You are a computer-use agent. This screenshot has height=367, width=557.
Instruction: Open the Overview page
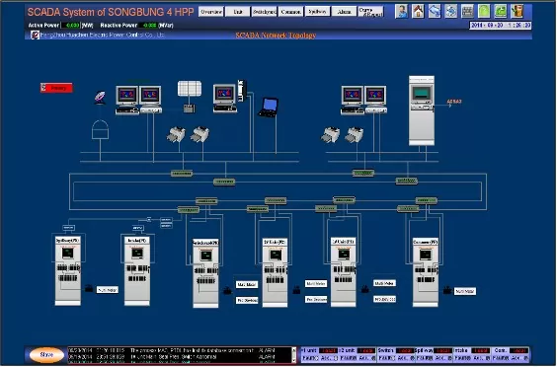click(x=211, y=12)
